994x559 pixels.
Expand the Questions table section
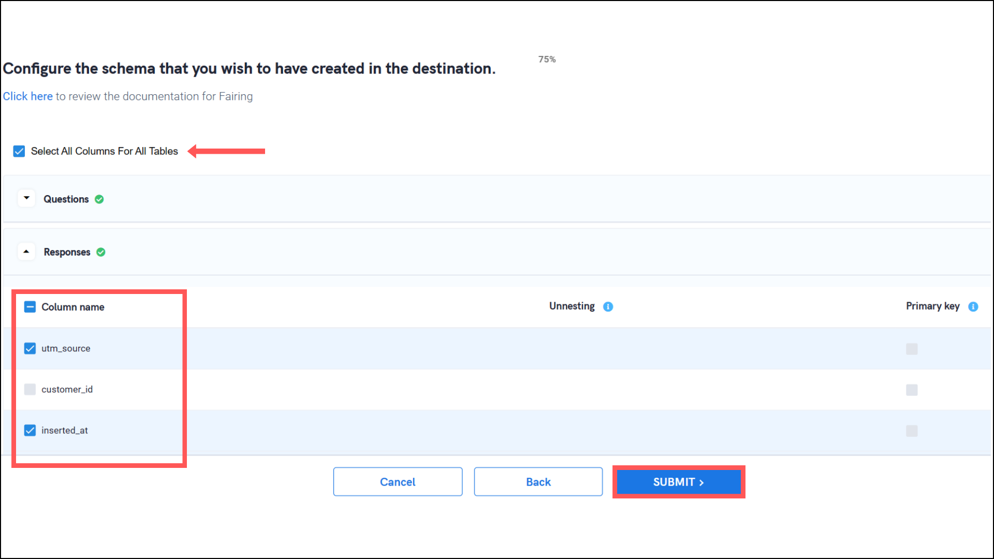point(26,198)
